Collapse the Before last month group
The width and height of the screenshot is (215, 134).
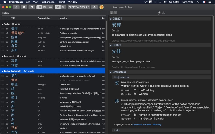(x=2, y=71)
